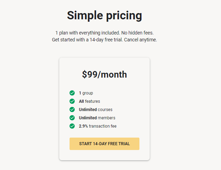
Task: Click bold "Unlimited" in the courses row
Action: (88, 110)
